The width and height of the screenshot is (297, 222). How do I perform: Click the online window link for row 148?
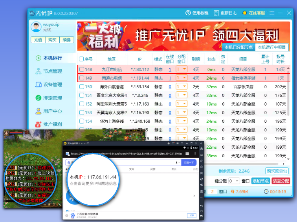pyautogui.click(x=170, y=69)
